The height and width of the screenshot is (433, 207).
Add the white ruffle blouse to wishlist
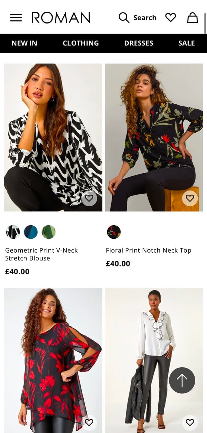point(190,422)
